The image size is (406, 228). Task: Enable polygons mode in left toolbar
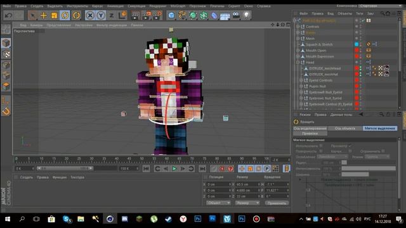[6, 86]
